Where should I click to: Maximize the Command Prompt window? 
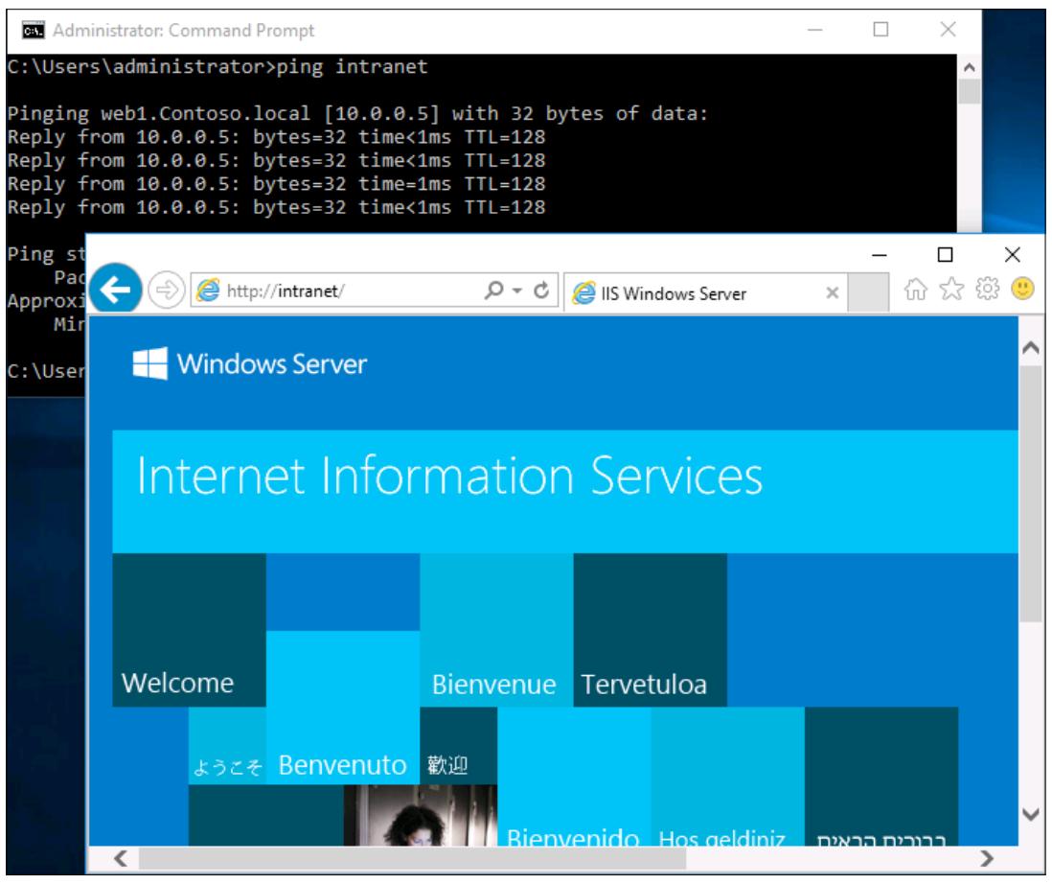880,30
